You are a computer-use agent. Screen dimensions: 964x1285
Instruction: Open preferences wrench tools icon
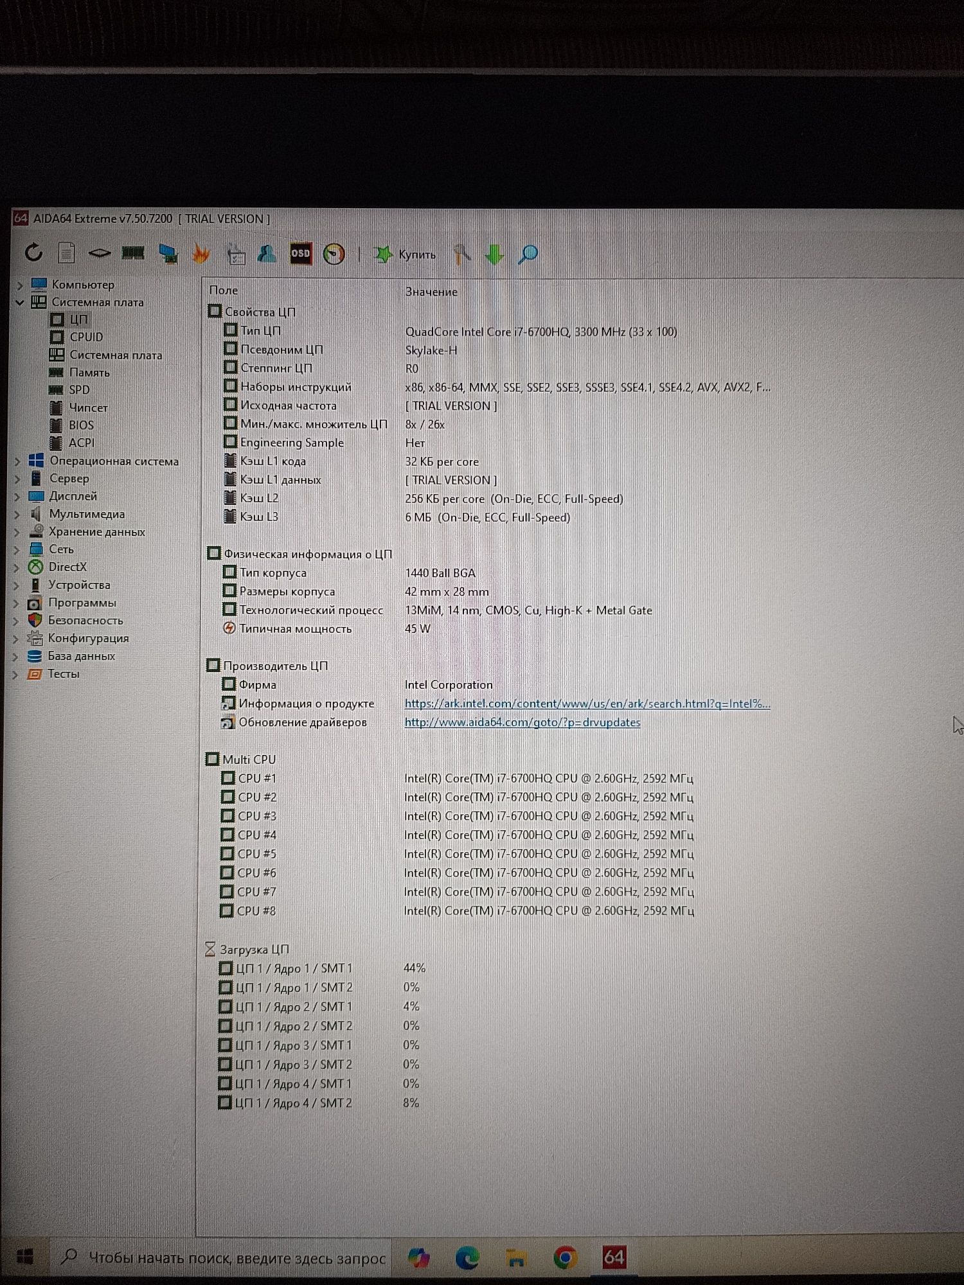[461, 254]
